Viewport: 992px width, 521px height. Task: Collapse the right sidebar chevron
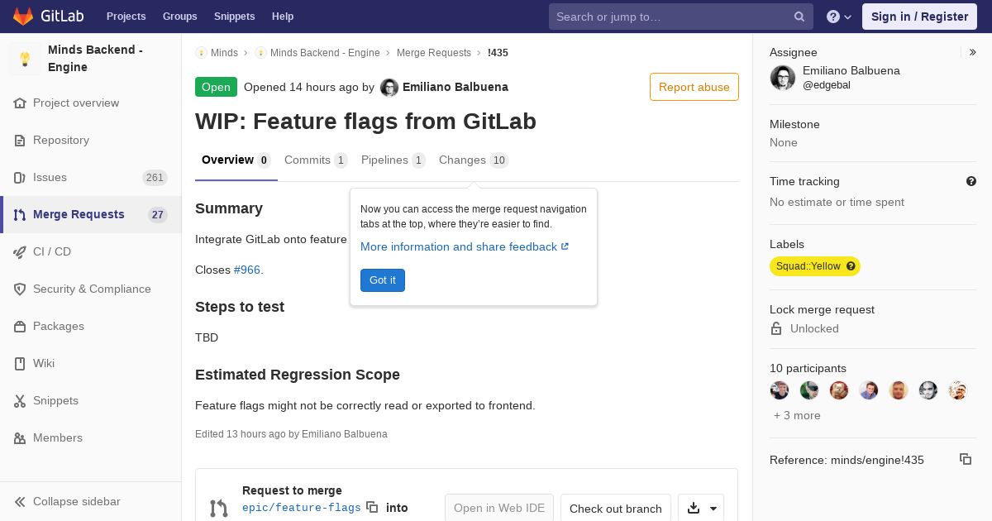coord(973,52)
